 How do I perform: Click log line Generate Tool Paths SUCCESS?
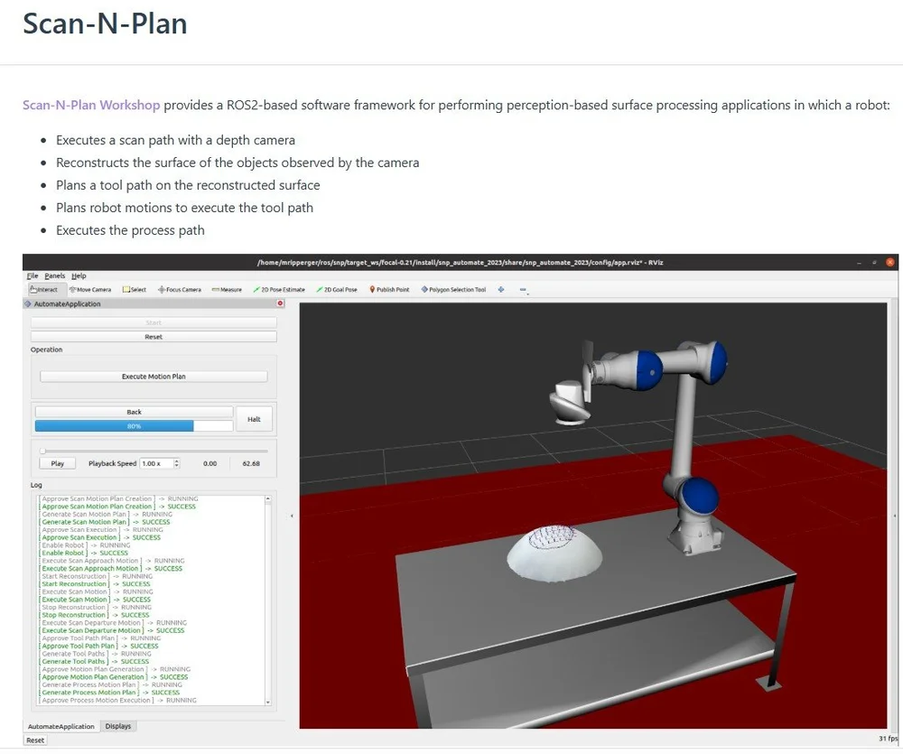click(x=94, y=662)
